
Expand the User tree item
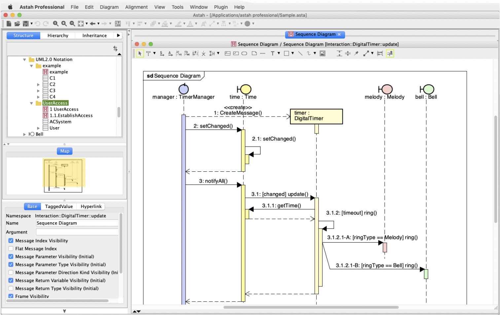39,128
